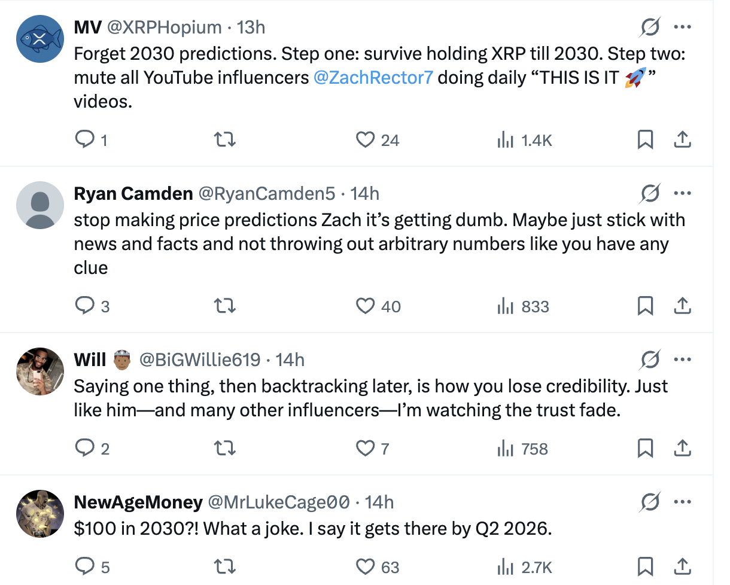Share the tweet by @XRPHopium

point(682,139)
